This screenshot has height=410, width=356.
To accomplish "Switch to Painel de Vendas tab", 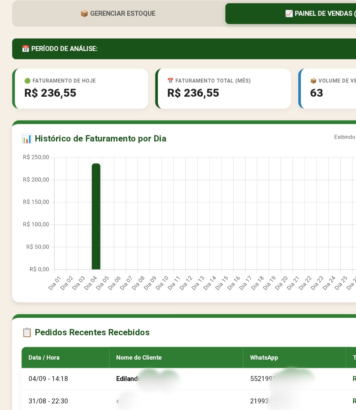I will pyautogui.click(x=291, y=13).
